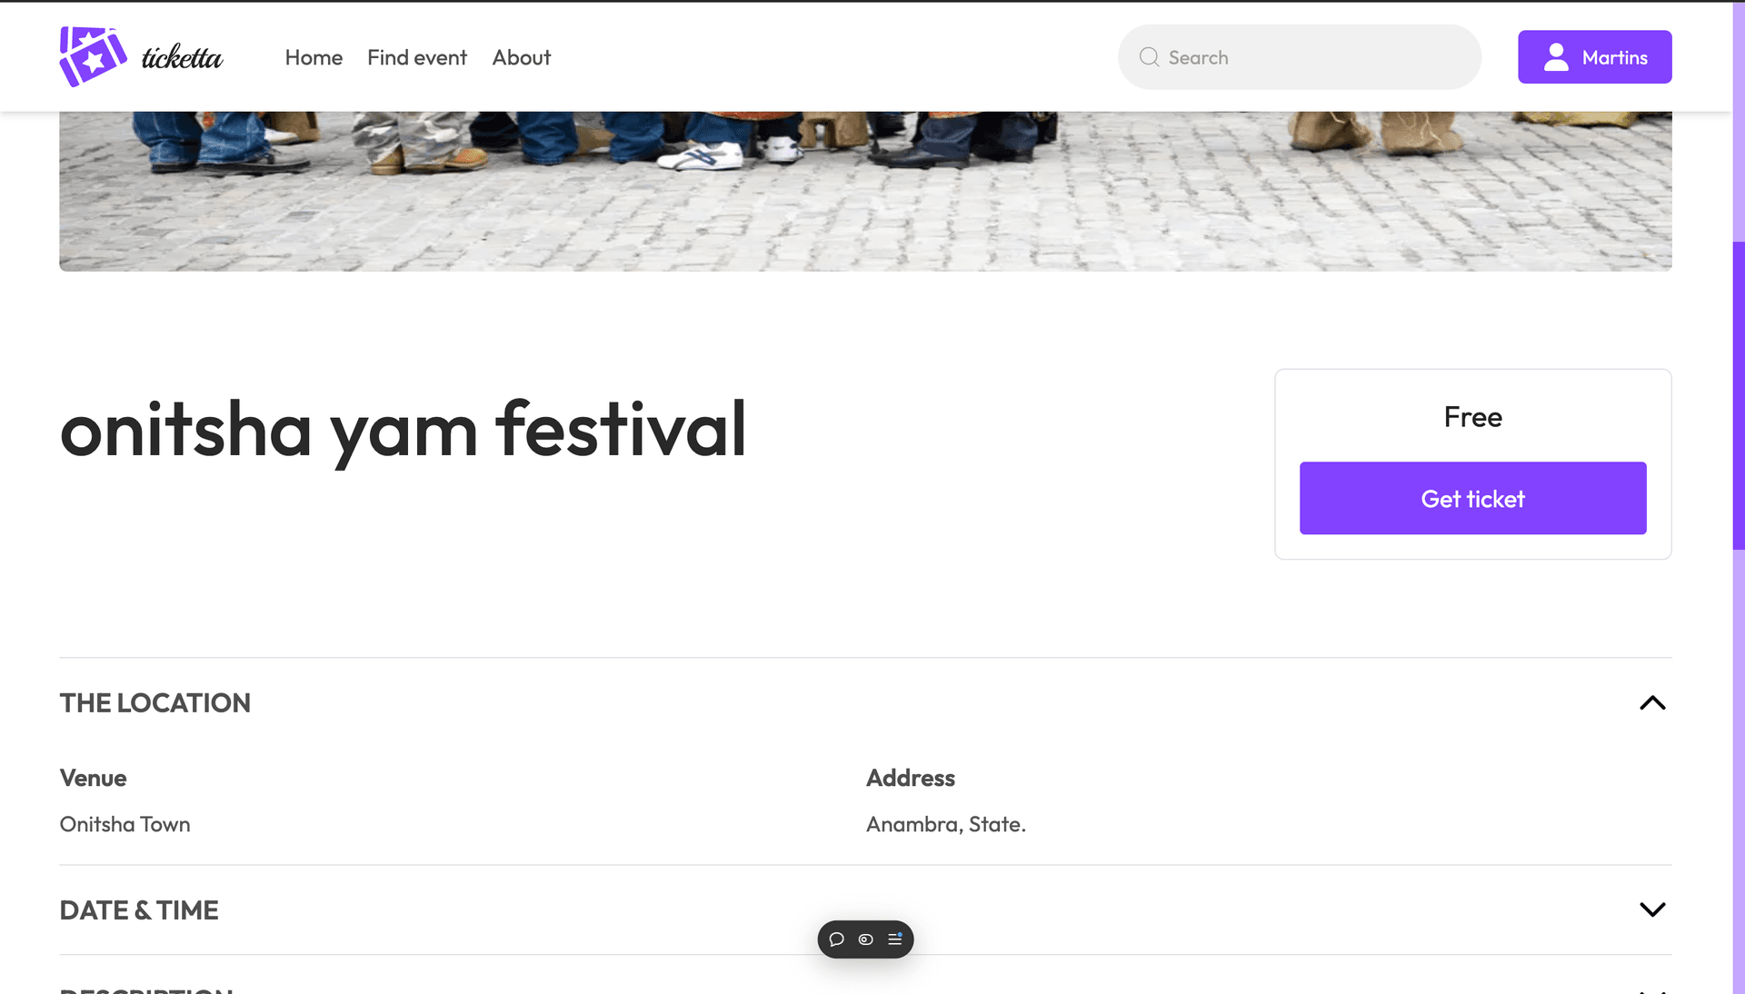Viewport: 1745px width, 994px height.
Task: Open the list menu with blue dot
Action: tap(895, 939)
